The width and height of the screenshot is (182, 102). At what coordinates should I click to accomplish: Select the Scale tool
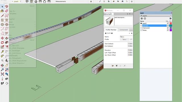pos(2,47)
